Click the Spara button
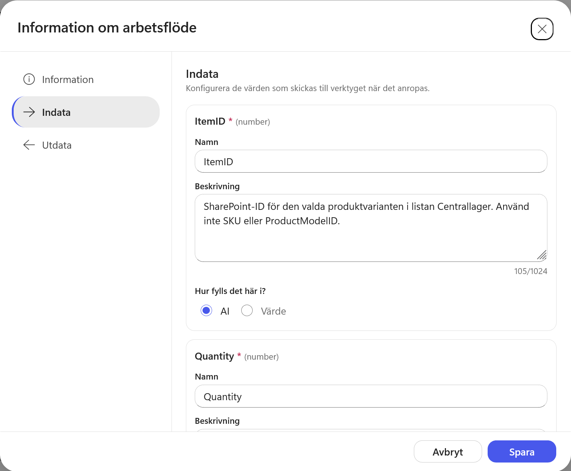The width and height of the screenshot is (571, 471). (522, 451)
